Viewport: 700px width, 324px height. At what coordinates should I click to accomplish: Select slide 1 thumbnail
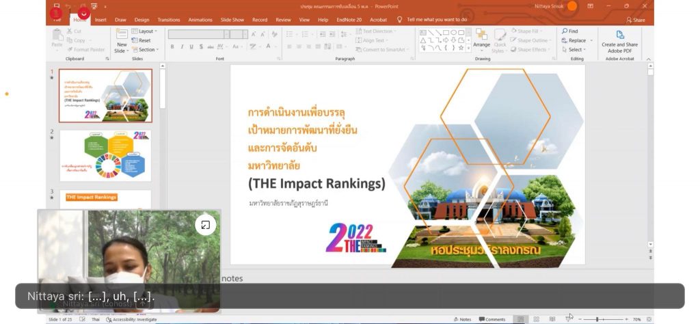[x=105, y=96]
